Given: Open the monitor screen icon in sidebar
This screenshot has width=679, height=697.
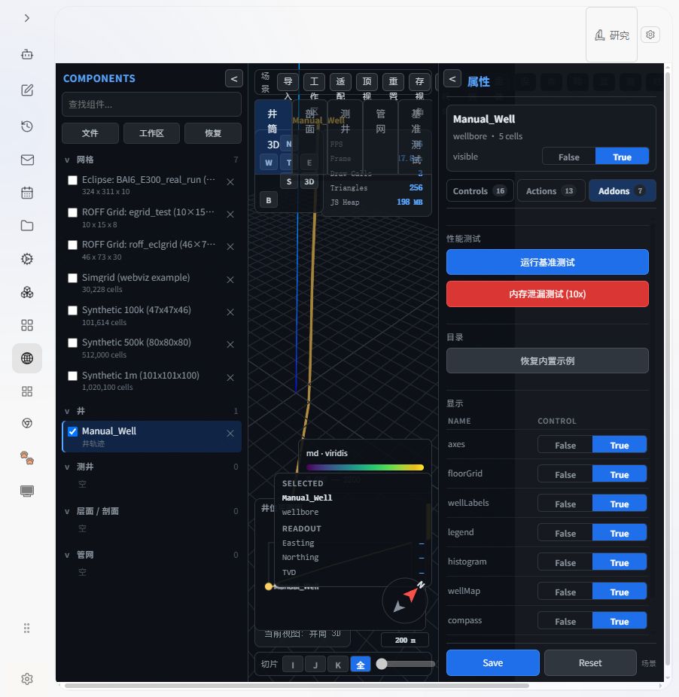Looking at the screenshot, I should pos(27,491).
